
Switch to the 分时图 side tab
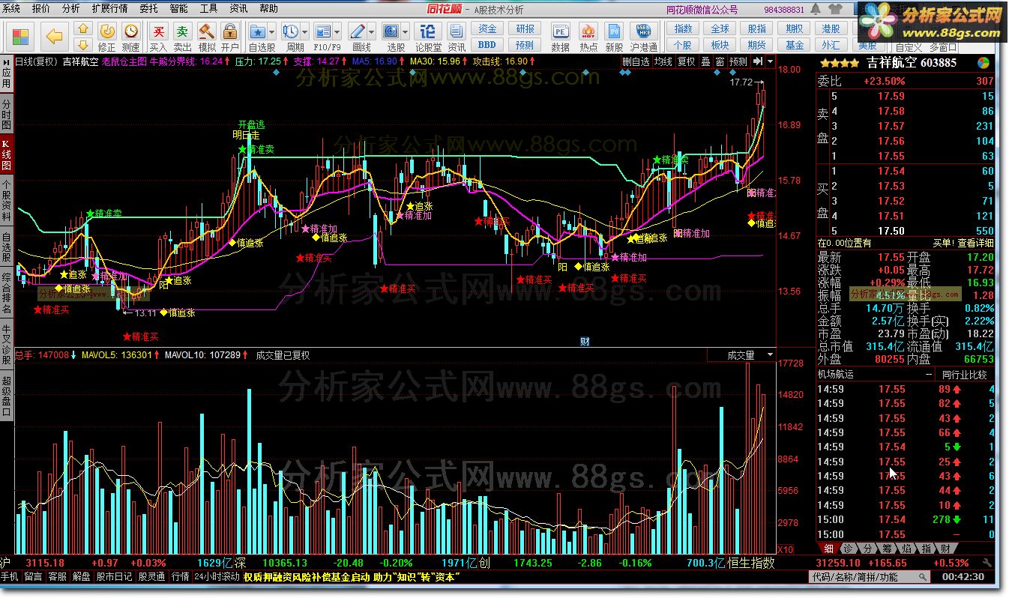point(7,112)
